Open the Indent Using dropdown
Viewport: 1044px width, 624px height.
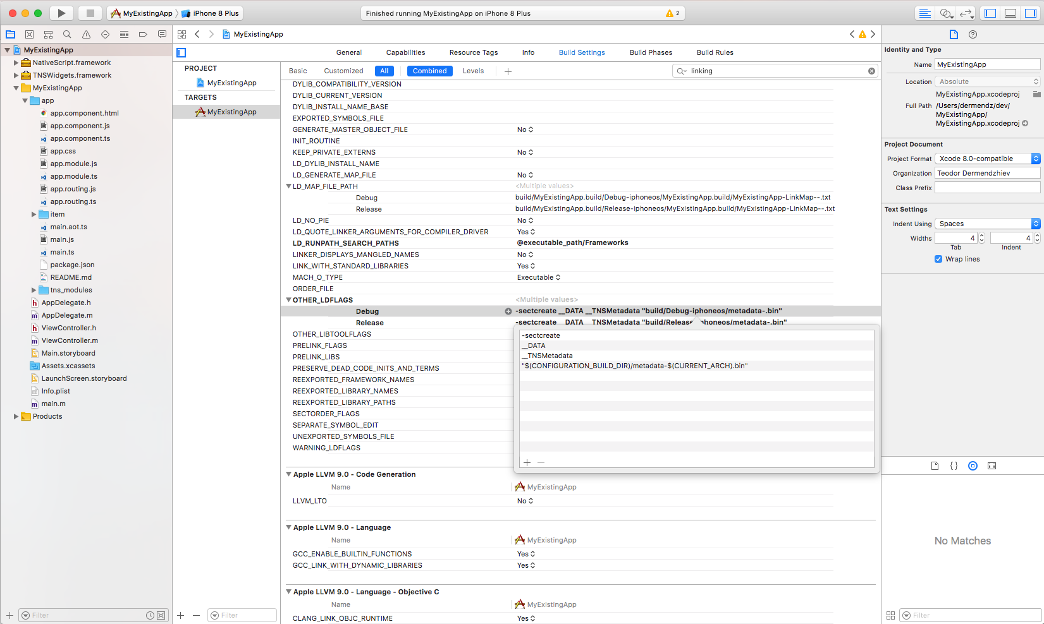click(x=987, y=224)
